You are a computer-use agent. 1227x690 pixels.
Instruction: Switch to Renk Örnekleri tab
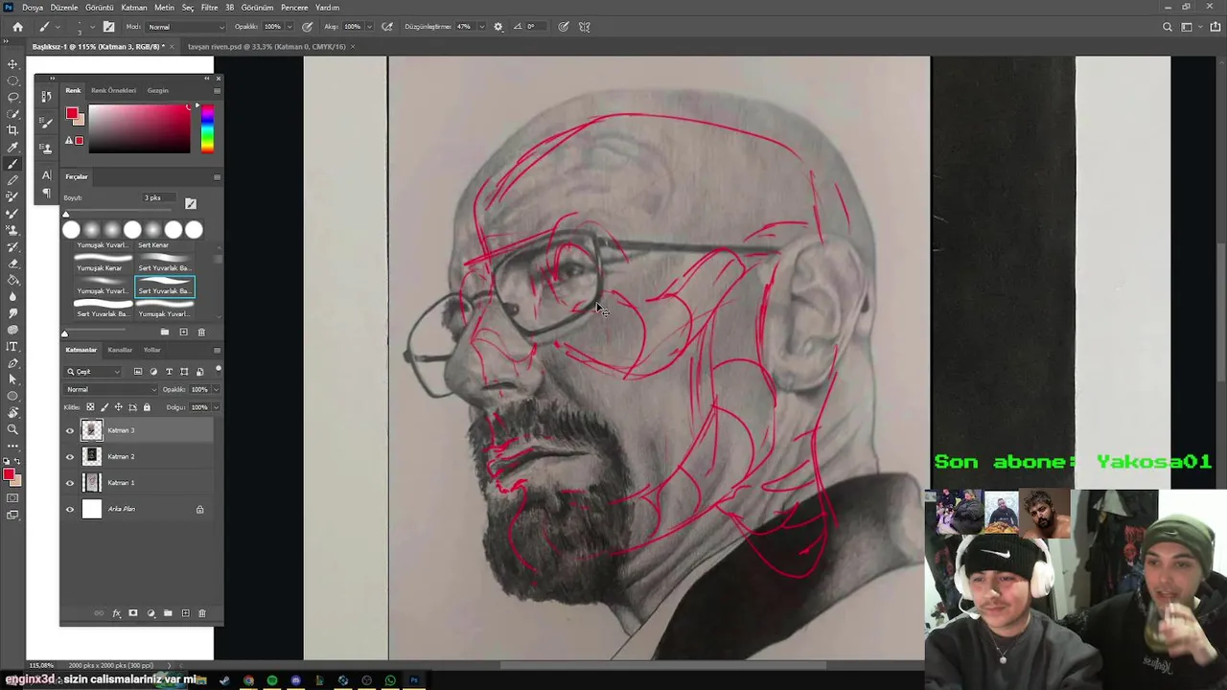click(x=113, y=90)
